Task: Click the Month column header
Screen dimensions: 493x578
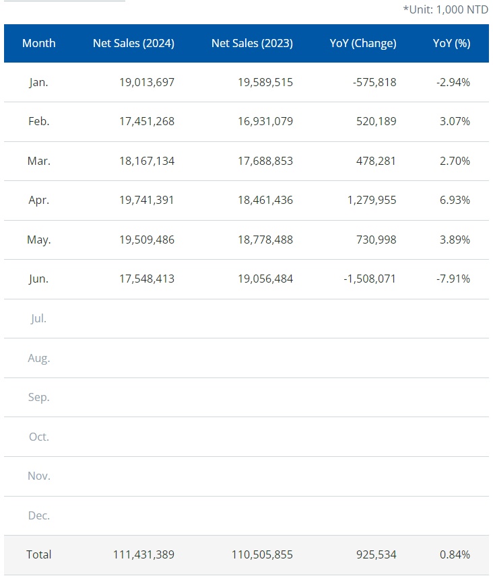Action: pos(39,43)
